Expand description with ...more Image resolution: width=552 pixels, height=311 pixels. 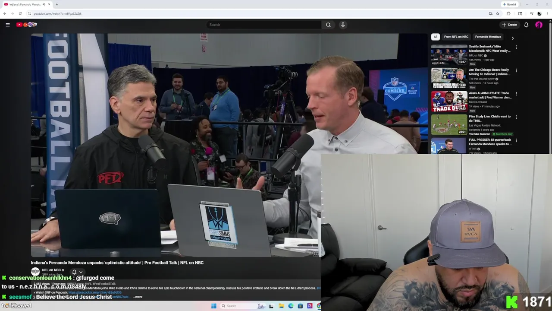click(x=138, y=297)
